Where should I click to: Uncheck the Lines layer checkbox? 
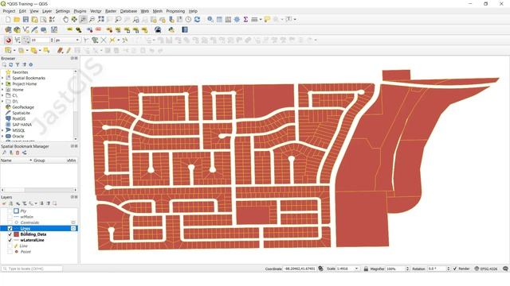click(x=10, y=229)
